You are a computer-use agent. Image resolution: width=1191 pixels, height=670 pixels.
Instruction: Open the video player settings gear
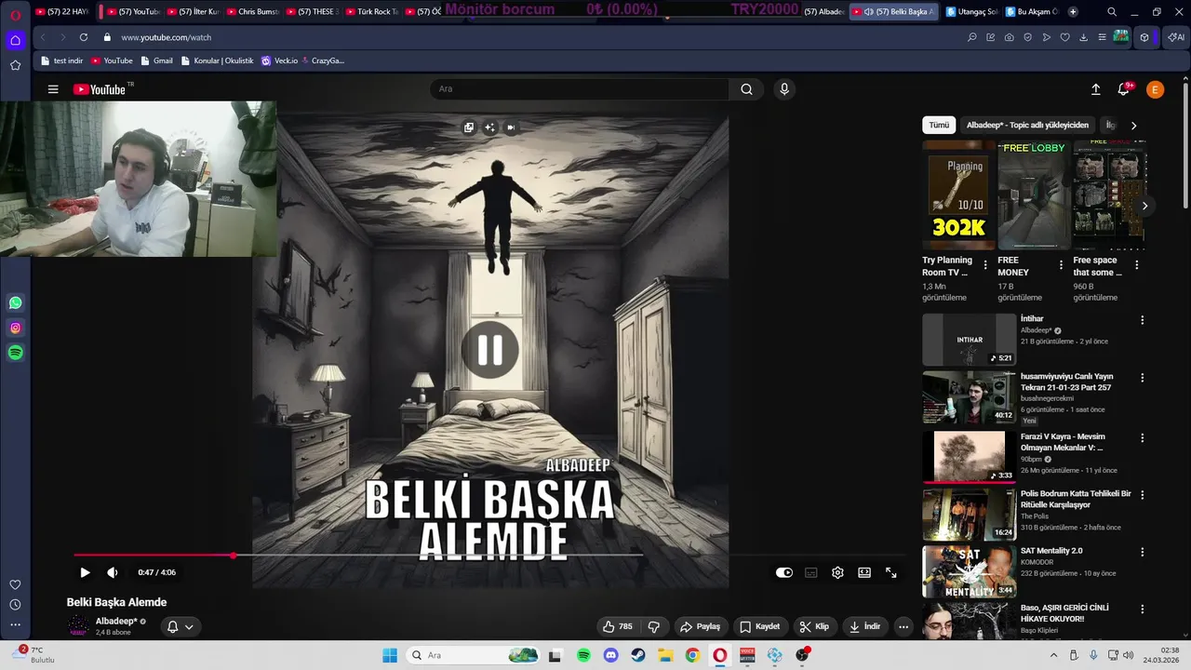point(837,572)
